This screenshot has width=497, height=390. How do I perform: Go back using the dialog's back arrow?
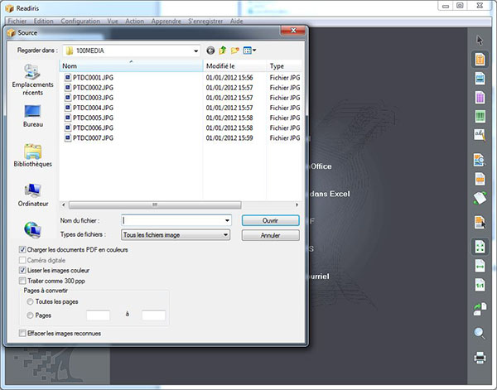tap(210, 51)
